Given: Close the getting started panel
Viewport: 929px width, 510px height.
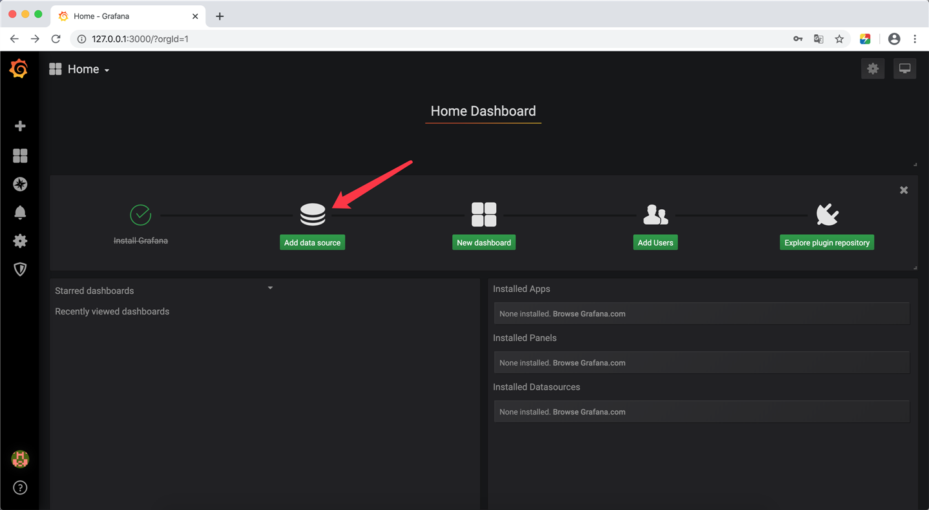Looking at the screenshot, I should [904, 190].
